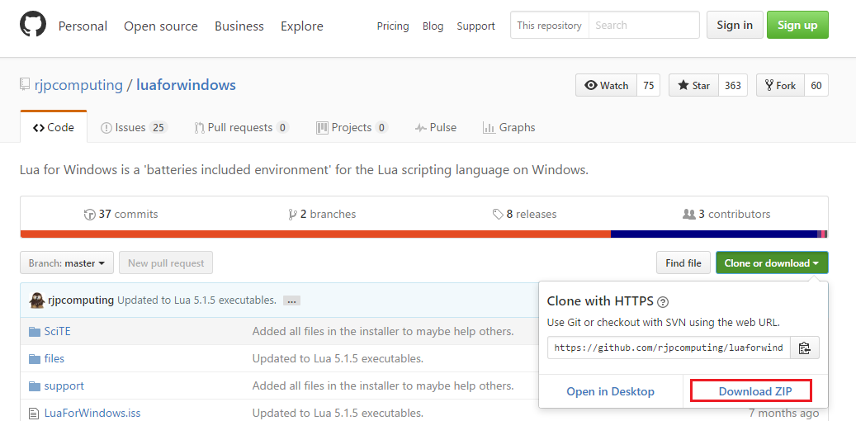Click the LuaForWindows.iss file icon
856x421 pixels.
35,413
